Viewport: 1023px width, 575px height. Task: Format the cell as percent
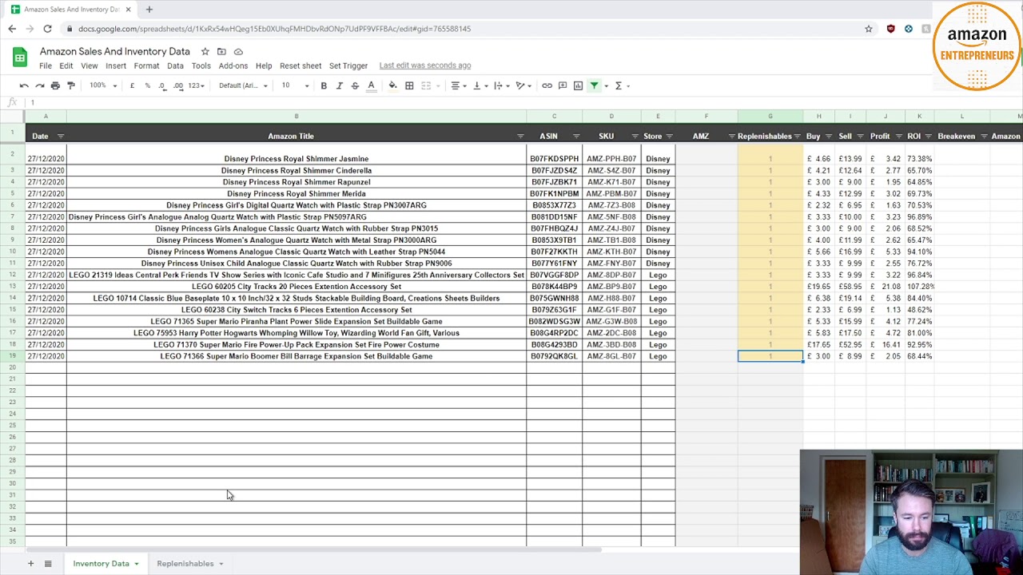coord(147,85)
